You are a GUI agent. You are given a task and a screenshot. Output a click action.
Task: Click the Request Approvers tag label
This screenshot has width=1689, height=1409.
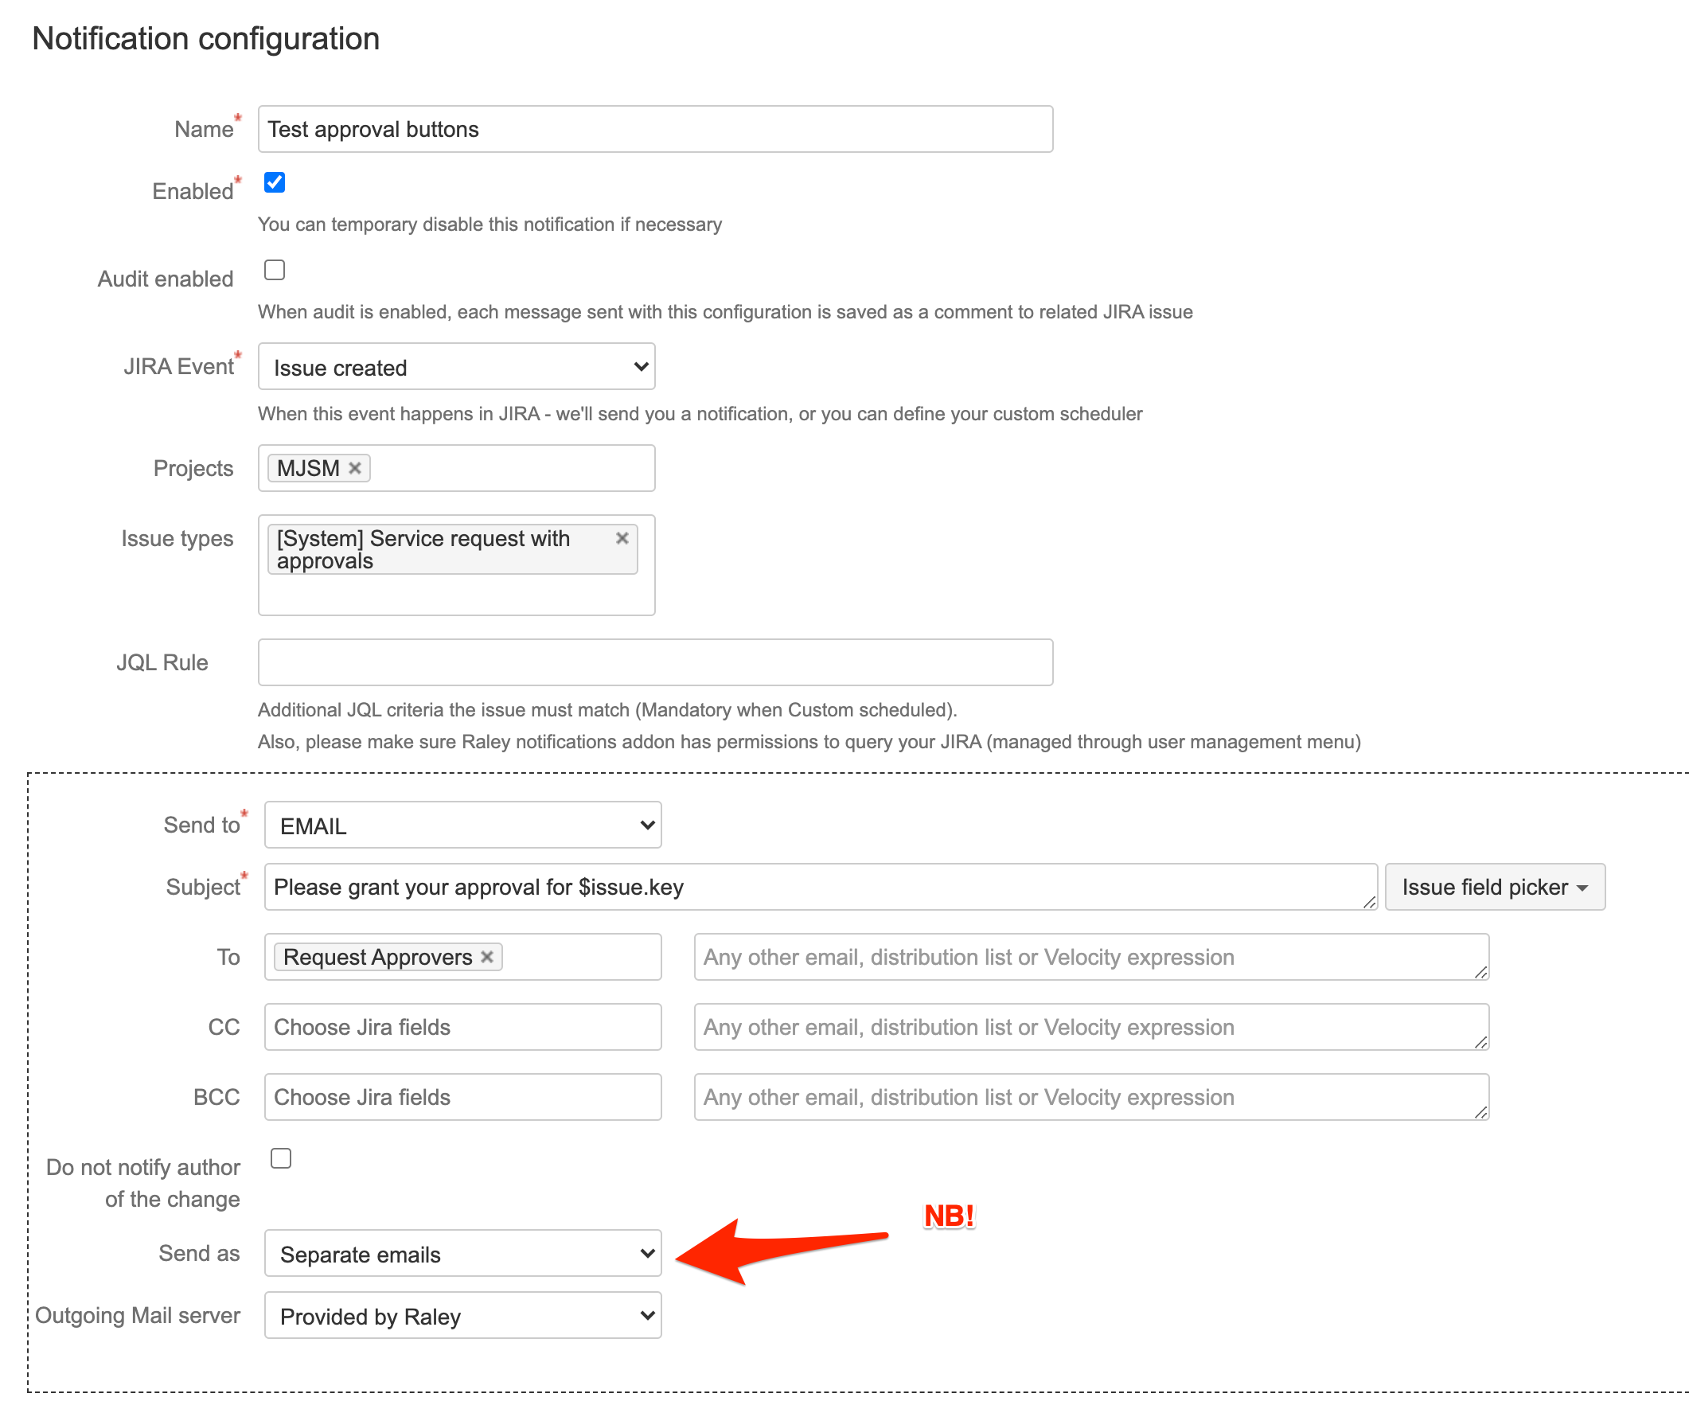coord(378,957)
